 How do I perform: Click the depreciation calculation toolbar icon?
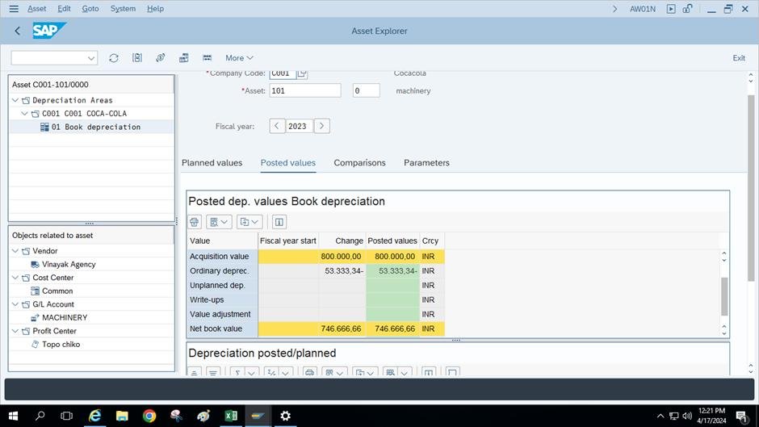(x=183, y=58)
